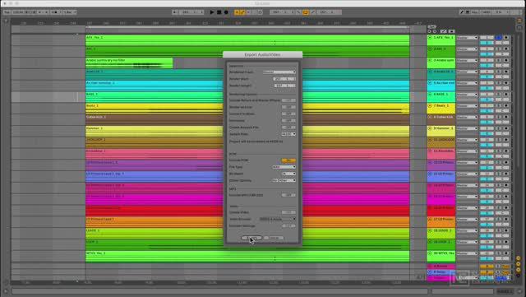Viewport: 526px width, 297px height.
Task: Stop playback with the Stop button
Action: pyautogui.click(x=219, y=12)
